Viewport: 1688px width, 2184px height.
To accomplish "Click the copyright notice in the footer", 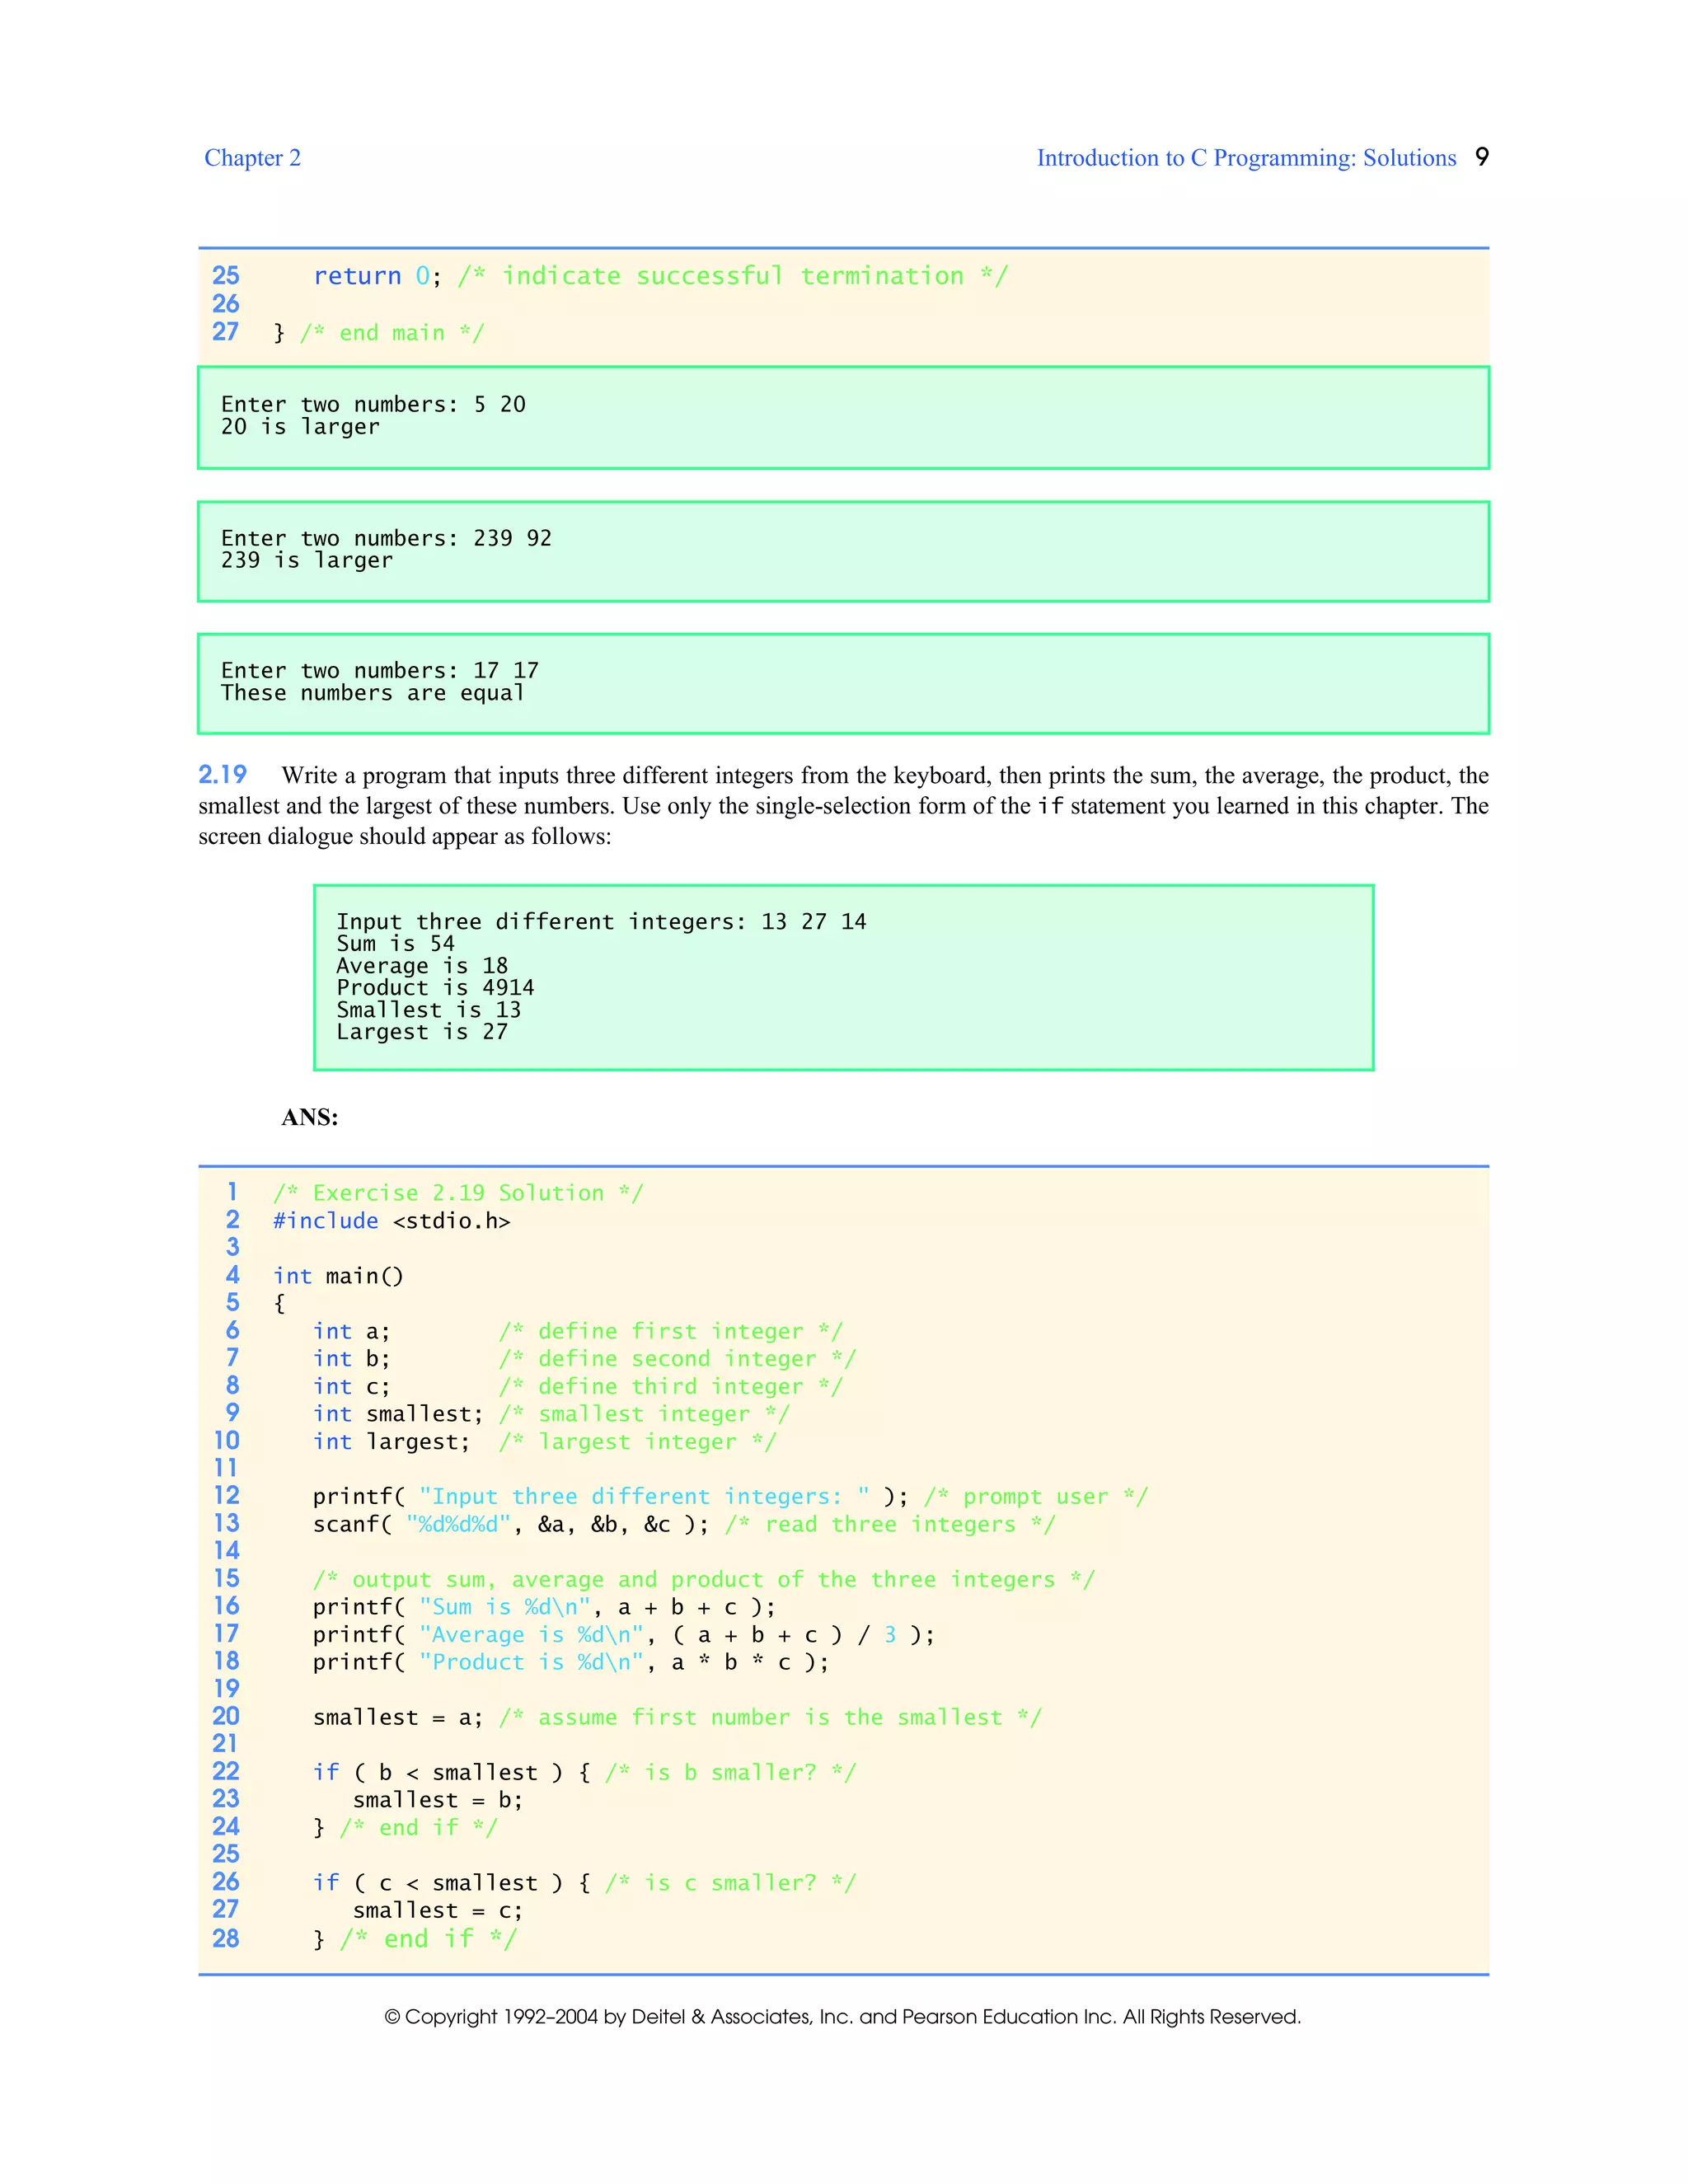I will (x=843, y=2017).
